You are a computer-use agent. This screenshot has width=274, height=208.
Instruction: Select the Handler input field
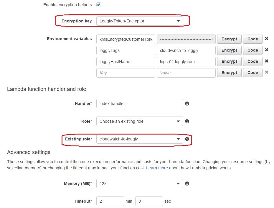(x=139, y=104)
